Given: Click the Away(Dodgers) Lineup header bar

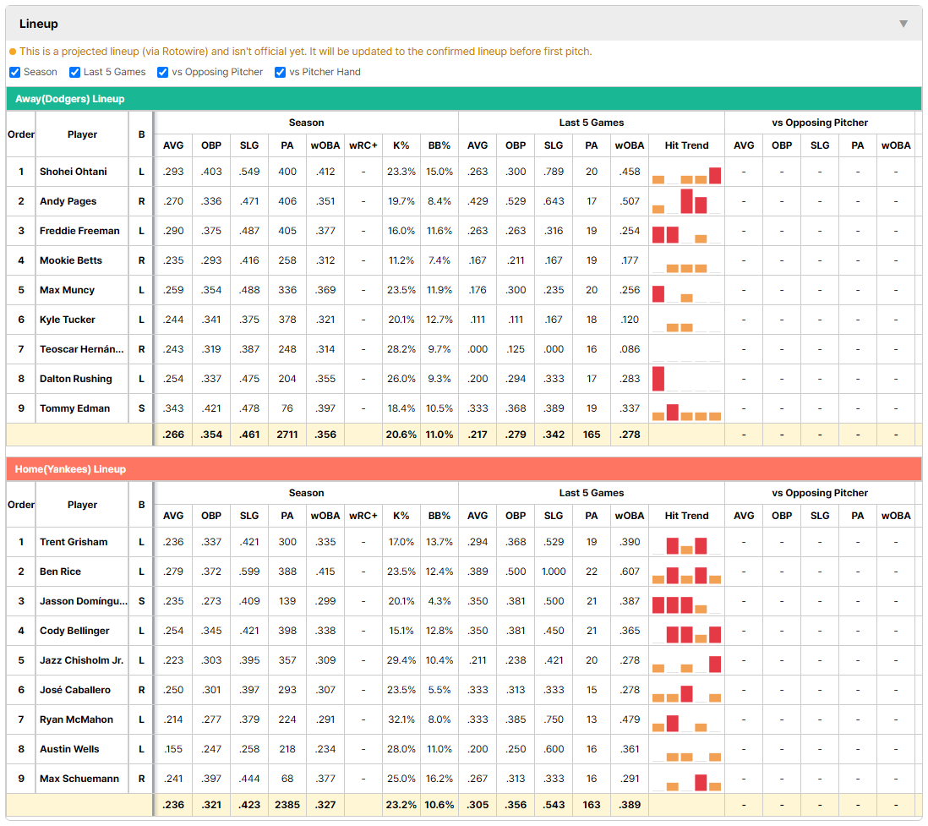Looking at the screenshot, I should (464, 99).
